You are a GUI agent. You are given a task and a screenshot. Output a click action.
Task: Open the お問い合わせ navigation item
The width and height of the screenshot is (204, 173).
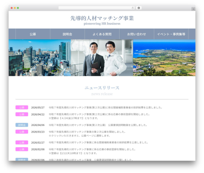(137, 34)
